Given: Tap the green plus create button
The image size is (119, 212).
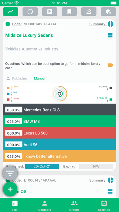Looking at the screenshot, I should pos(10,189).
